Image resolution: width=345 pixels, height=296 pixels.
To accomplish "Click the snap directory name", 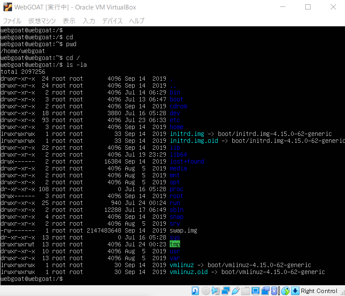I will pyautogui.click(x=177, y=217).
